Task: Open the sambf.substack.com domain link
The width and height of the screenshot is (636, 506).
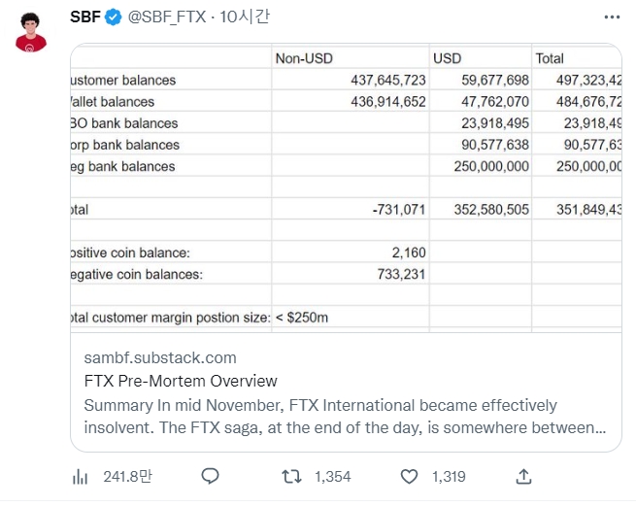Action: click(x=160, y=357)
